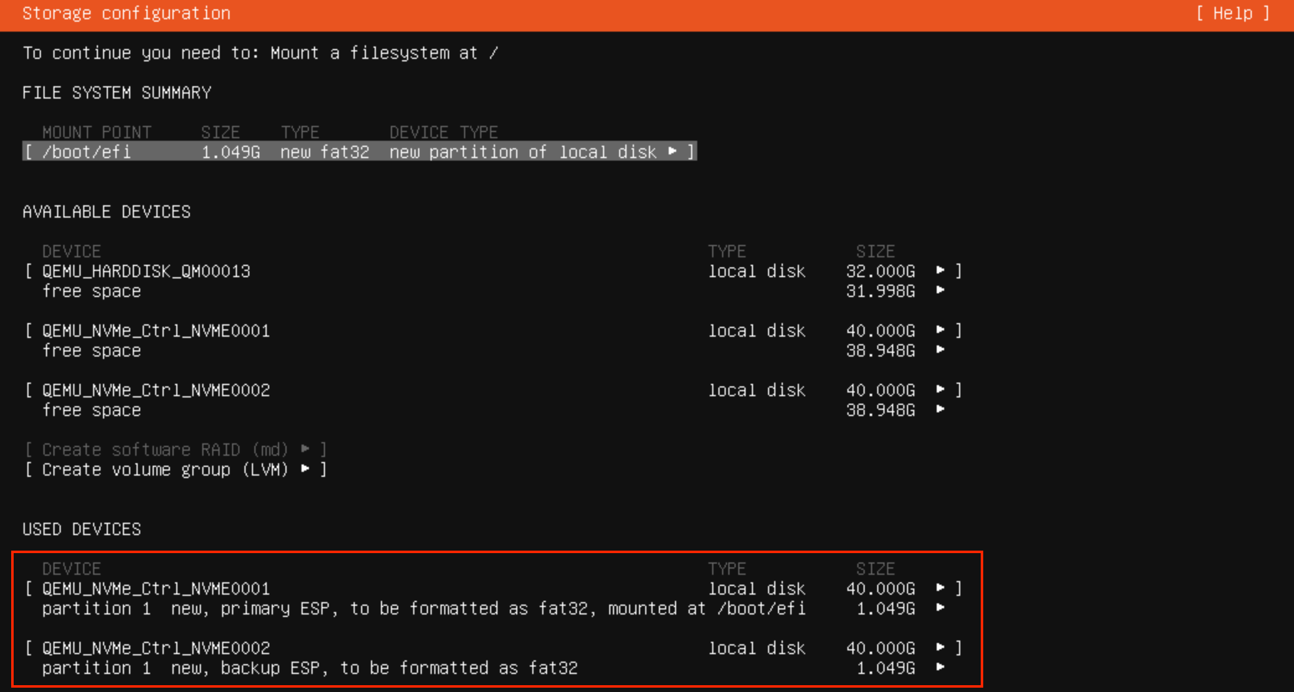This screenshot has height=692, width=1294.
Task: Open free space menu under NVME0002
Action: [940, 410]
